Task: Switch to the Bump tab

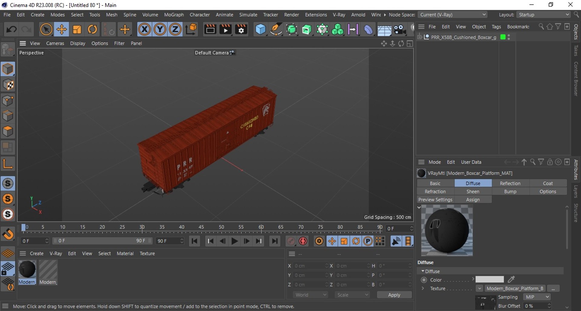Action: pyautogui.click(x=510, y=192)
